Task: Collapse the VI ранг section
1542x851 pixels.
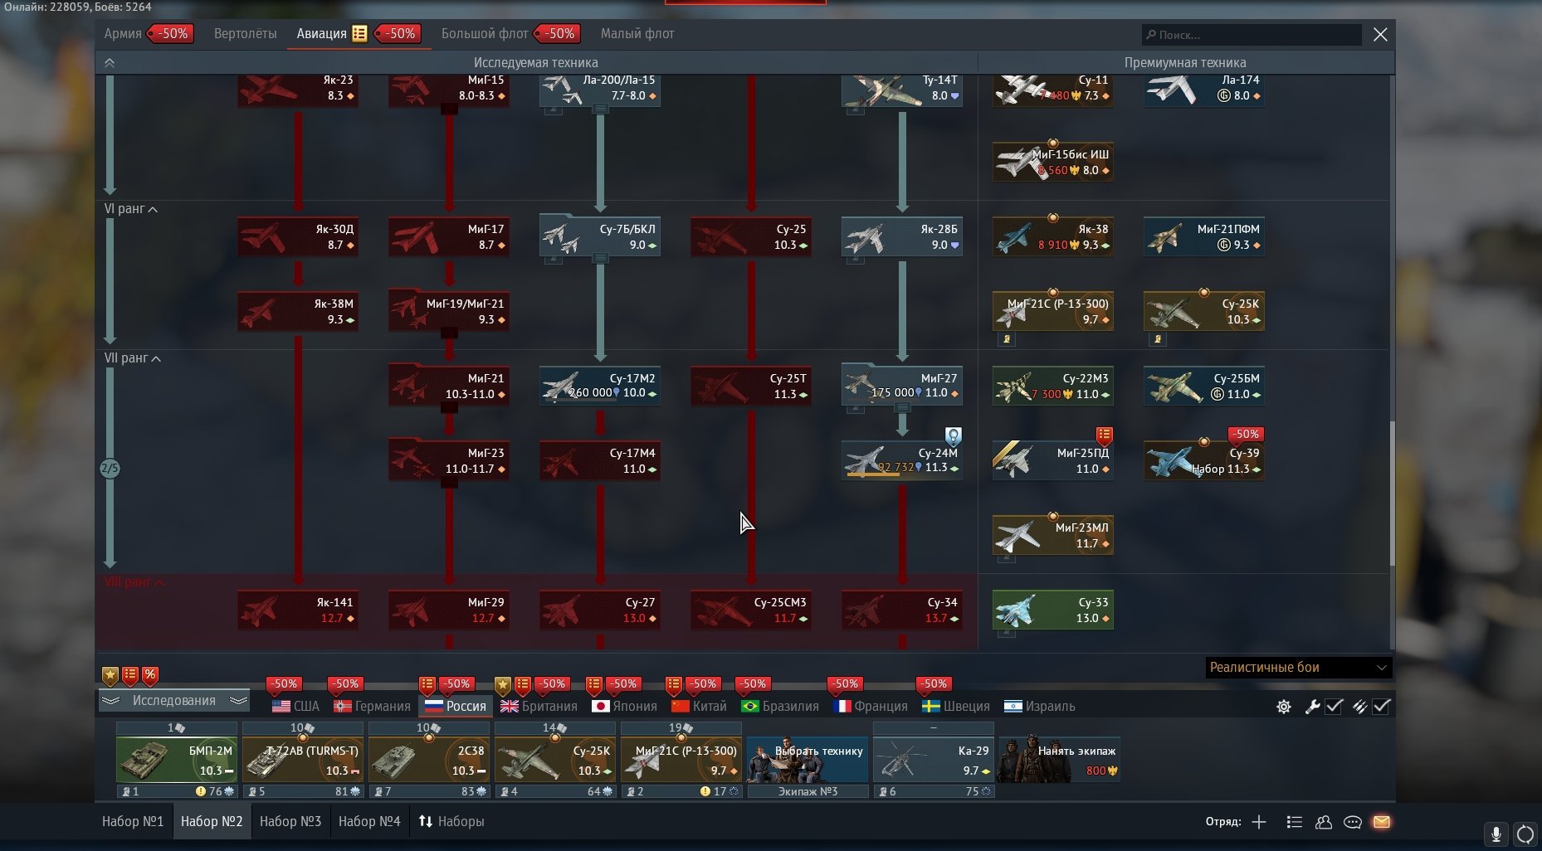Action: click(131, 209)
